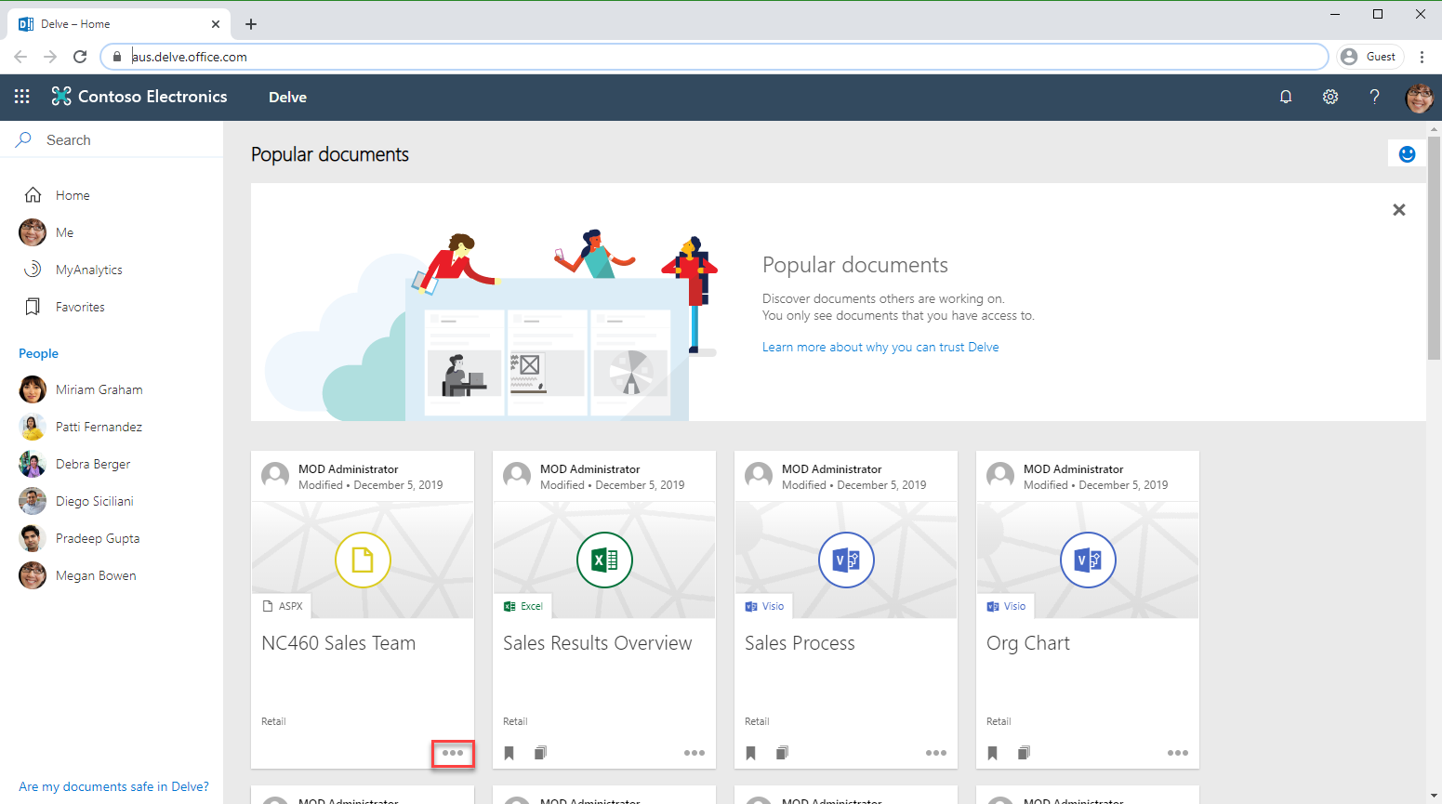Open the NC460 Sales Team document title
The width and height of the screenshot is (1442, 804).
tap(338, 643)
